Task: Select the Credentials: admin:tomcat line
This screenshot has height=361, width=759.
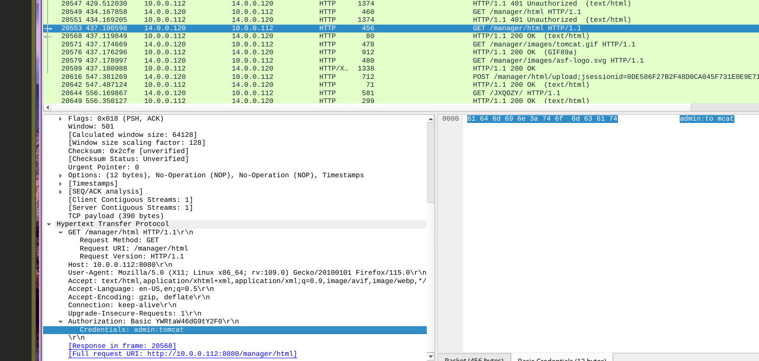Action: (131, 330)
